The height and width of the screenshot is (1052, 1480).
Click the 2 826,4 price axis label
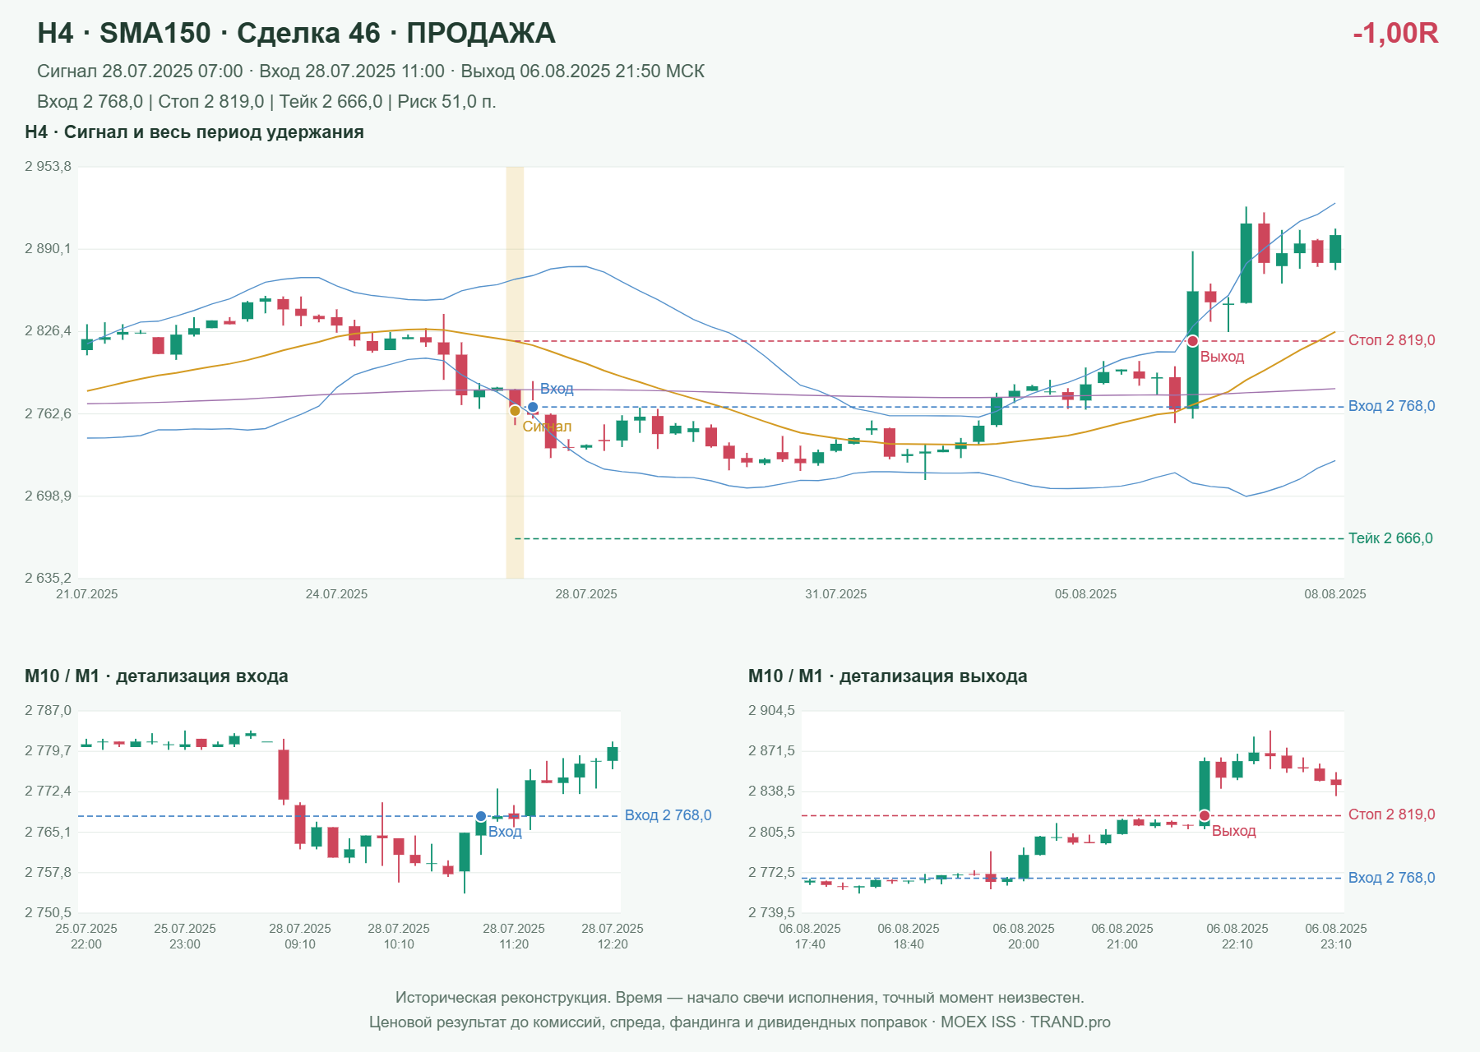[x=48, y=331]
